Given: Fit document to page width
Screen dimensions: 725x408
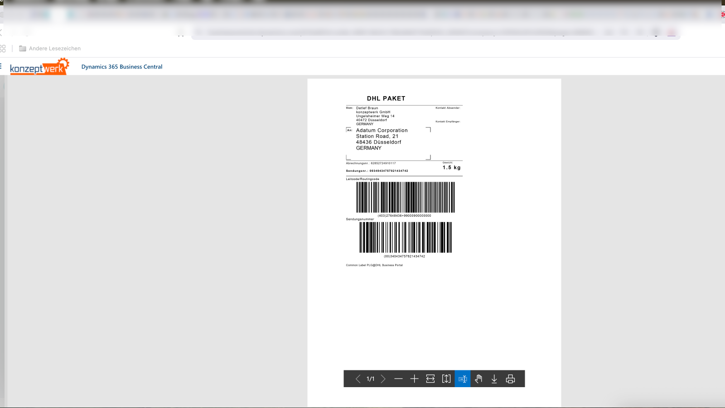Looking at the screenshot, I should click(430, 379).
